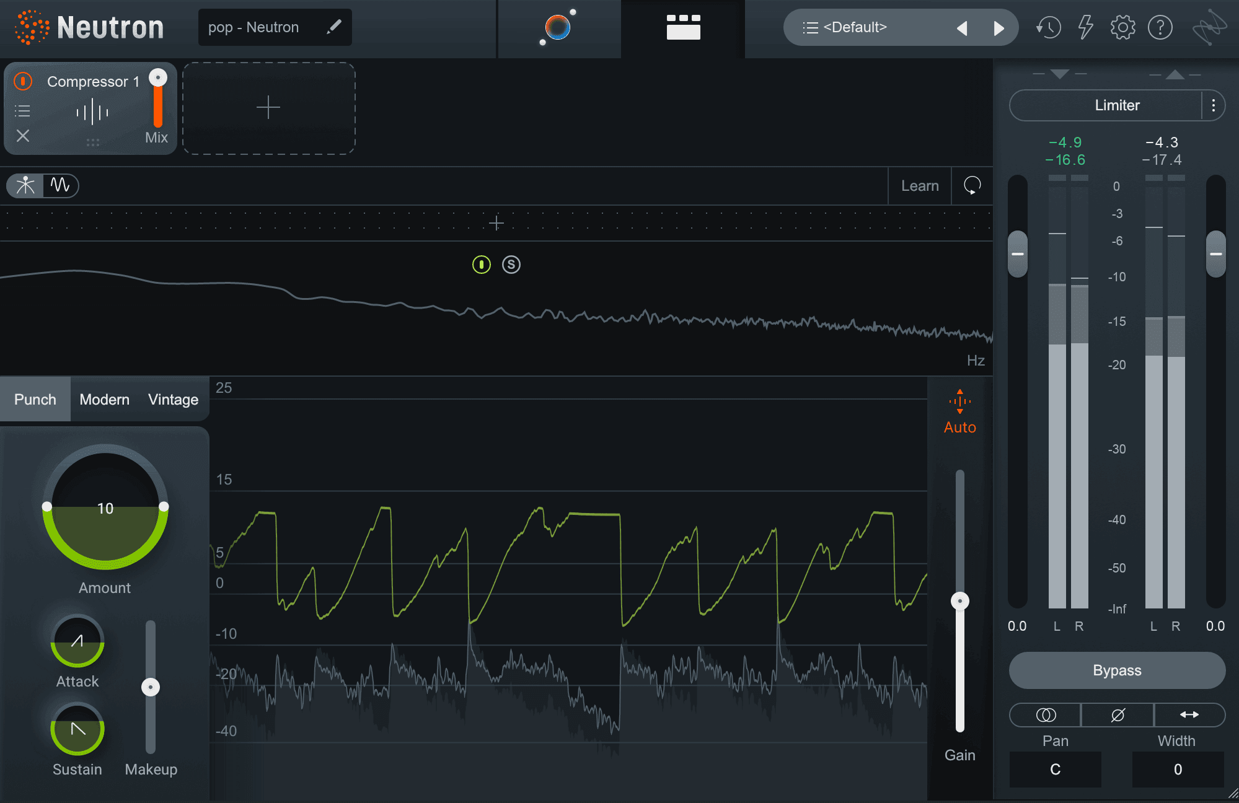1239x803 pixels.
Task: Click the Compressor 1 waveform icon
Action: [92, 112]
